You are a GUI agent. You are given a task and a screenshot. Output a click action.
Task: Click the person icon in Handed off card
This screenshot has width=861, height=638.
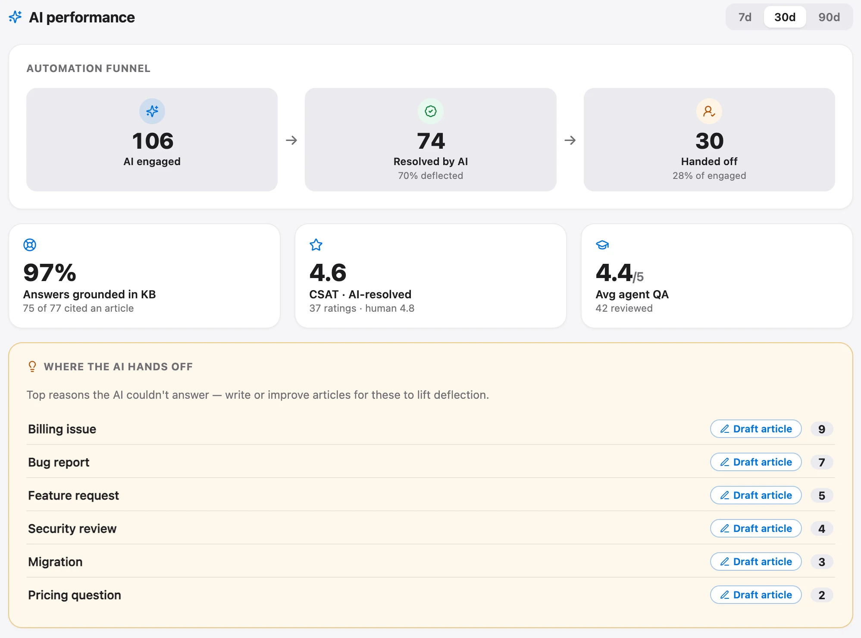point(709,111)
